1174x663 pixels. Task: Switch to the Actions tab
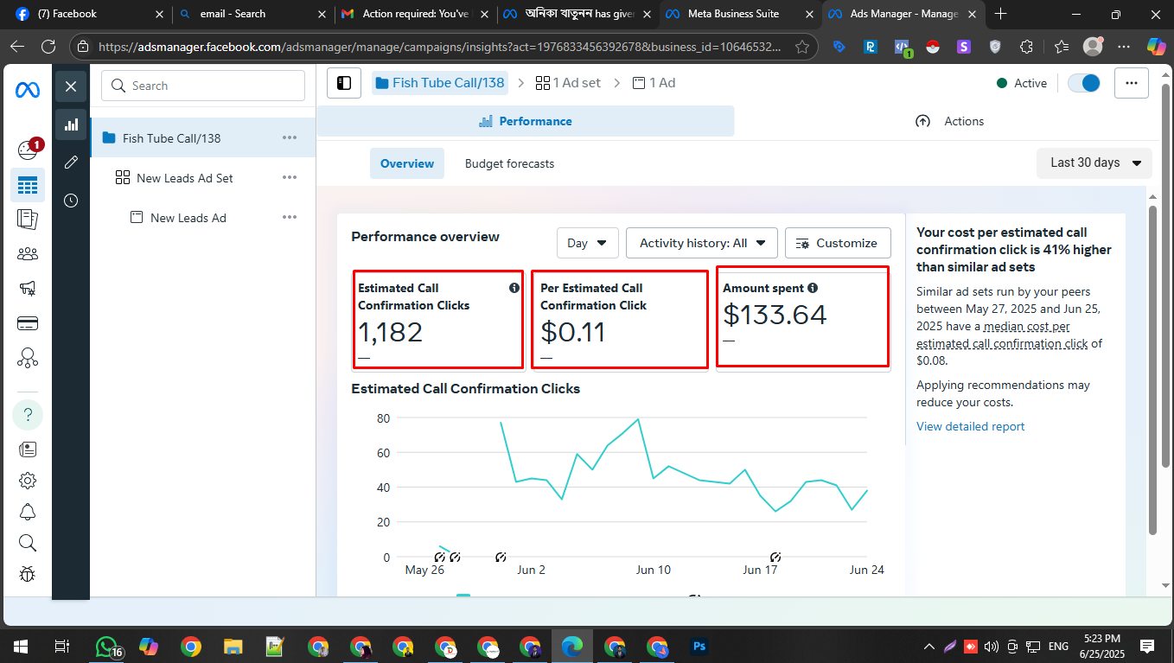pyautogui.click(x=949, y=121)
